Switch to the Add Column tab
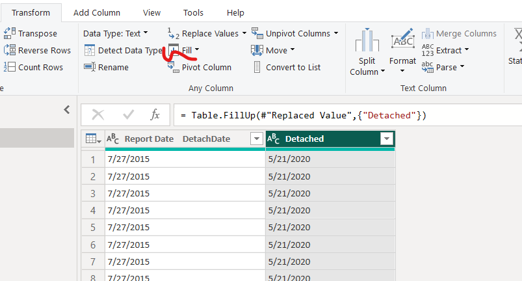 point(97,12)
